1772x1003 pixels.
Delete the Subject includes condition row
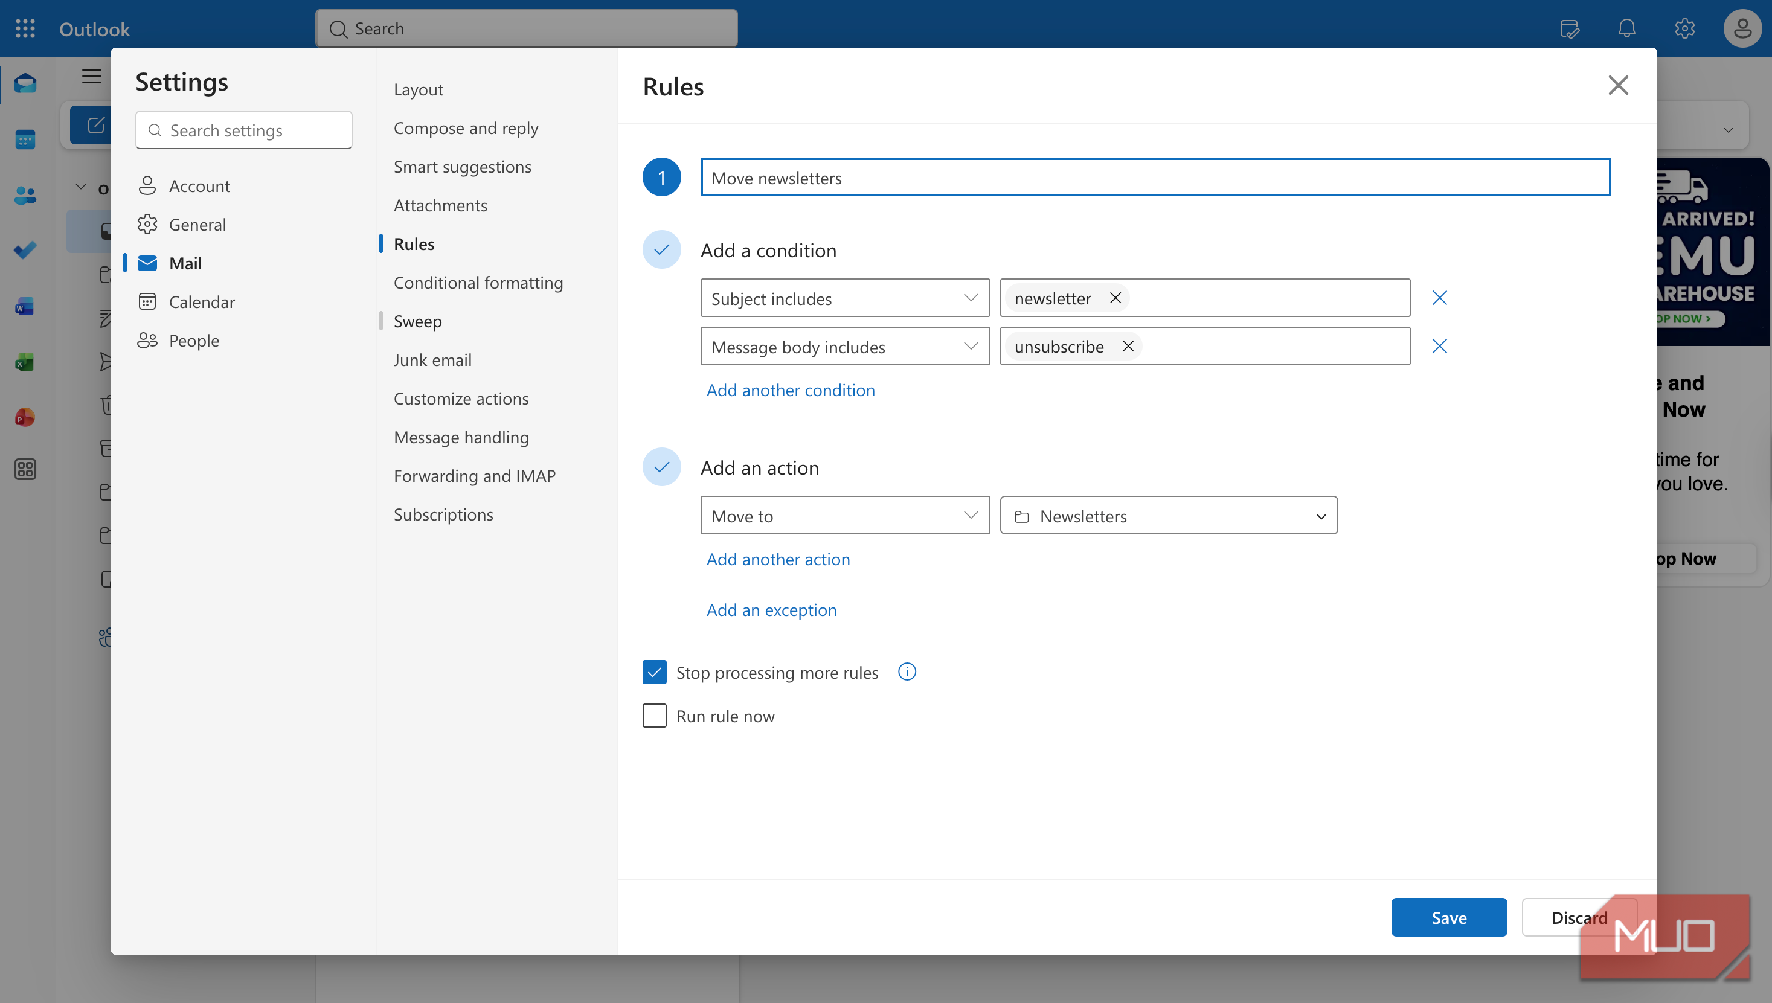click(x=1439, y=298)
